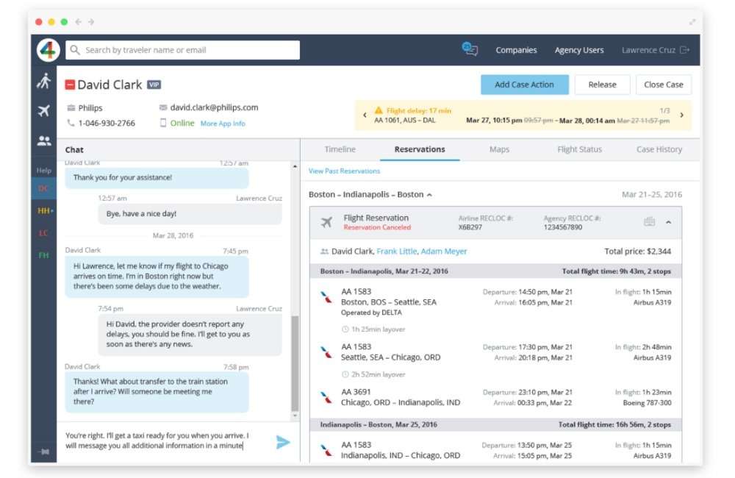Select the HH chat in sidebar

coord(43,210)
